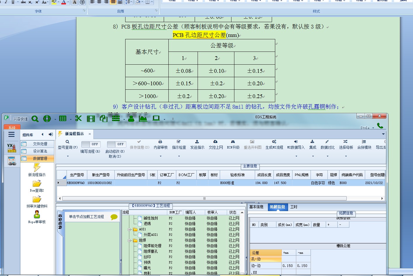Image resolution: width=413 pixels, height=276 pixels.
Task: Click the green magnifier search icon in quick toolbar
Action: (35, 119)
